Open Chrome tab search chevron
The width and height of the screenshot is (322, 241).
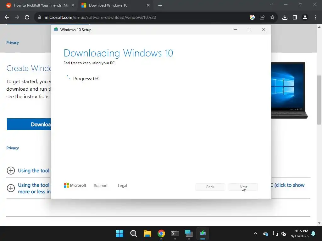[271, 4]
